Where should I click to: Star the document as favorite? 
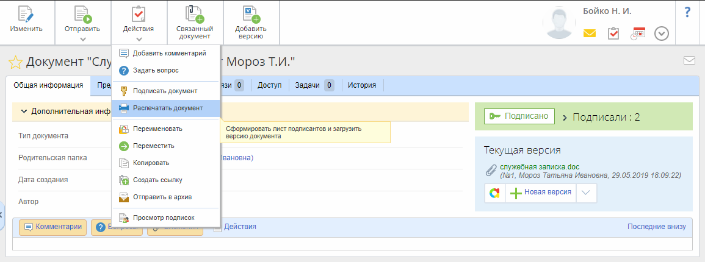click(15, 62)
